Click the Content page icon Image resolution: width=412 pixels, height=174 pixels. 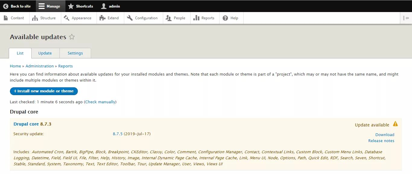point(6,18)
